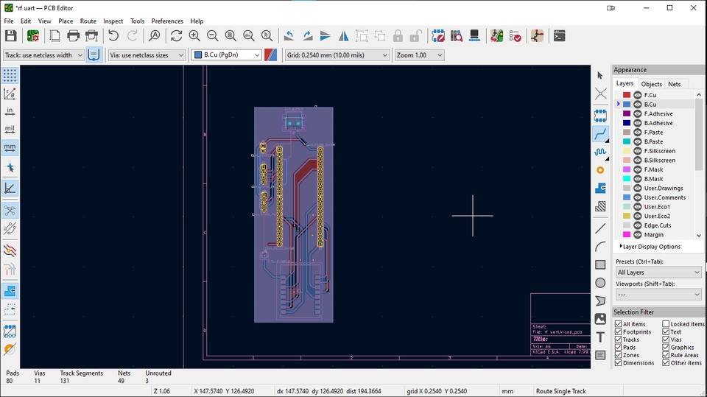The width and height of the screenshot is (707, 397).
Task: Toggle F.Silkscreen layer visibility eye
Action: pos(638,151)
